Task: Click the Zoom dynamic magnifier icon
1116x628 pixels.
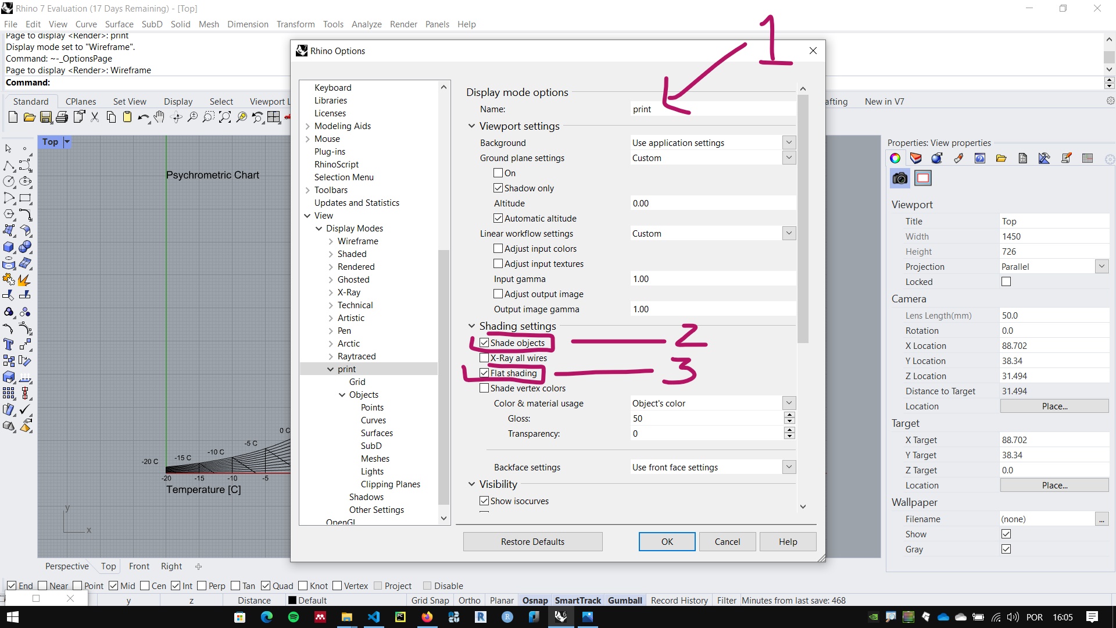Action: (x=192, y=117)
